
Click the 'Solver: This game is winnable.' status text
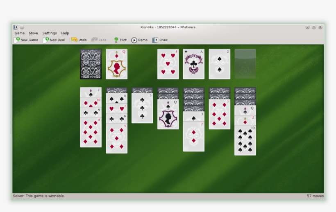pos(39,196)
